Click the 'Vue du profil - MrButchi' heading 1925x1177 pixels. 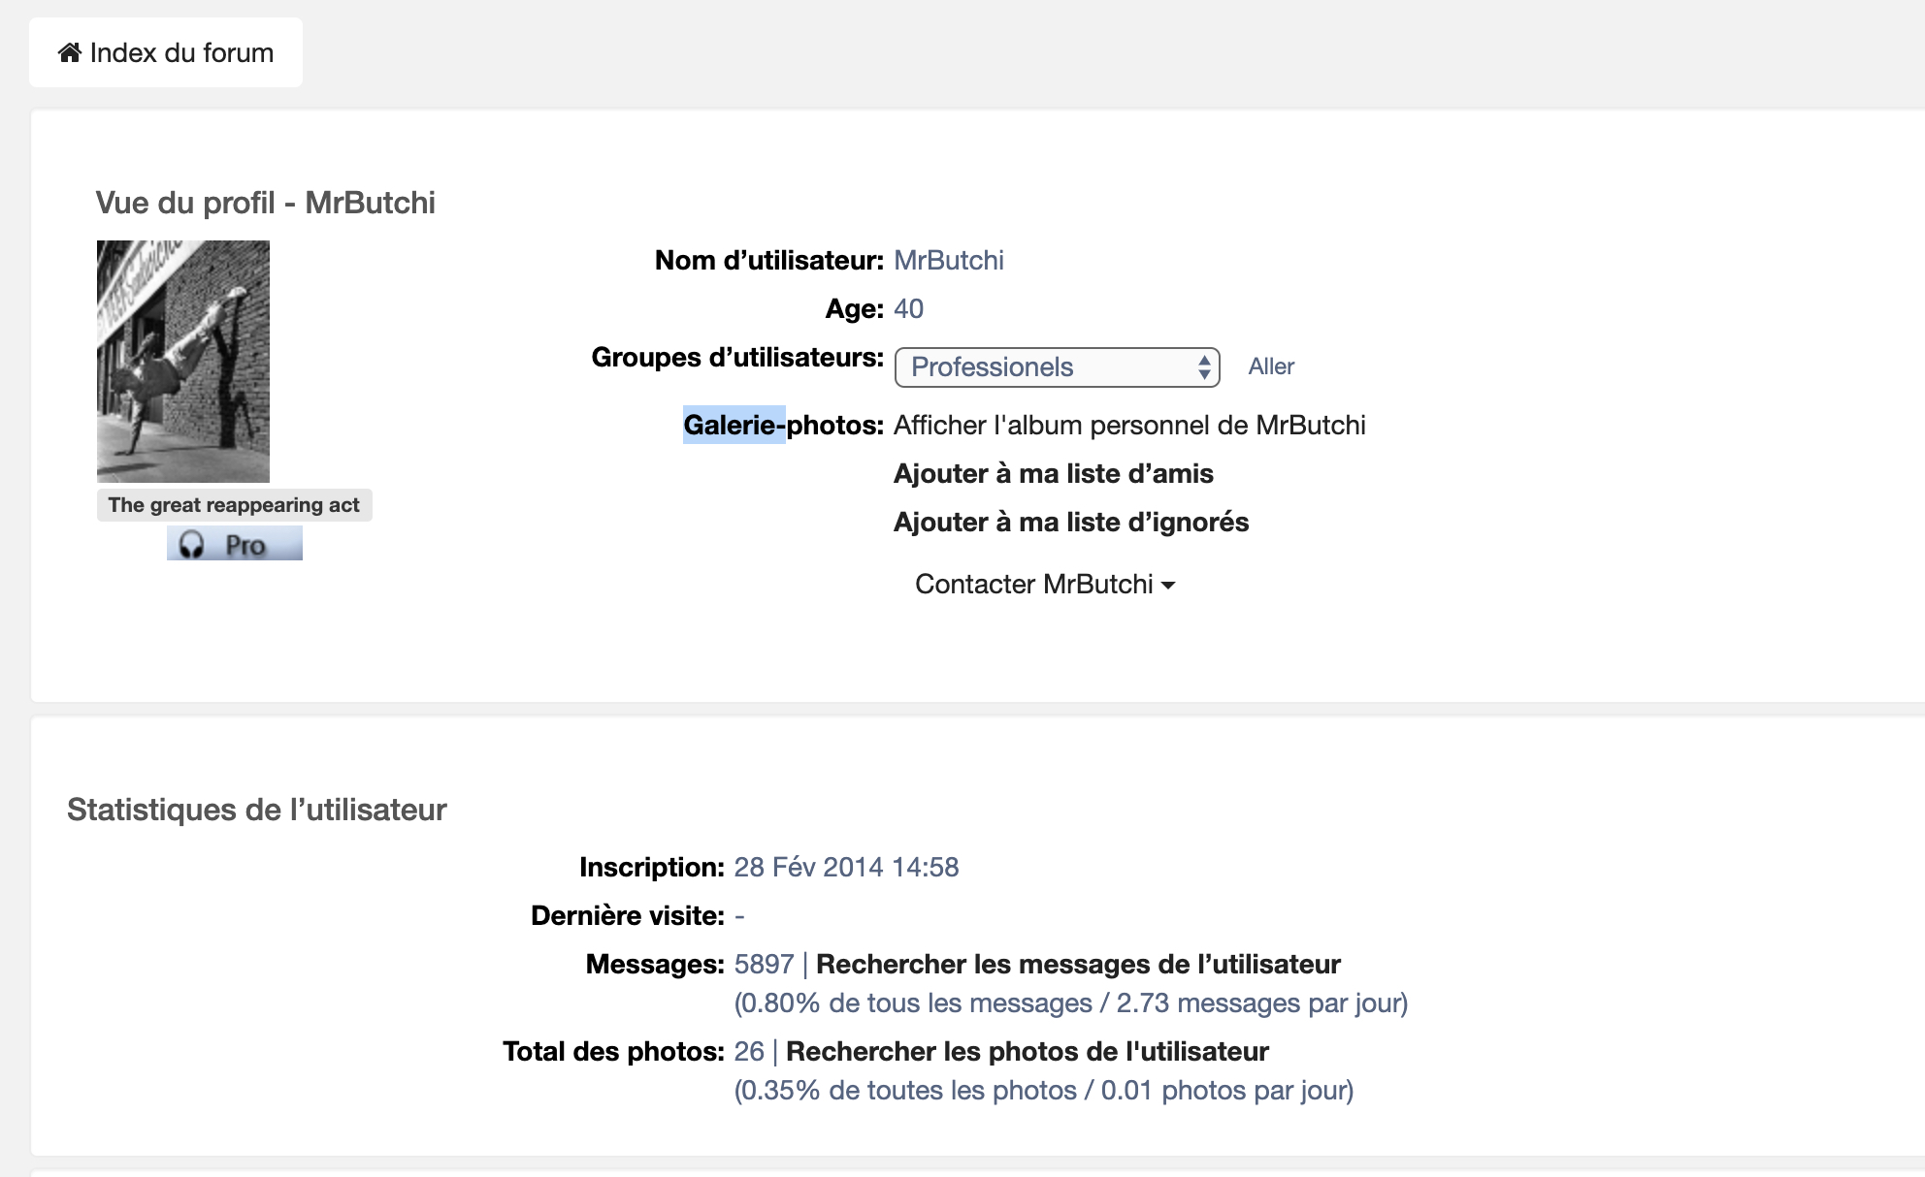265,203
